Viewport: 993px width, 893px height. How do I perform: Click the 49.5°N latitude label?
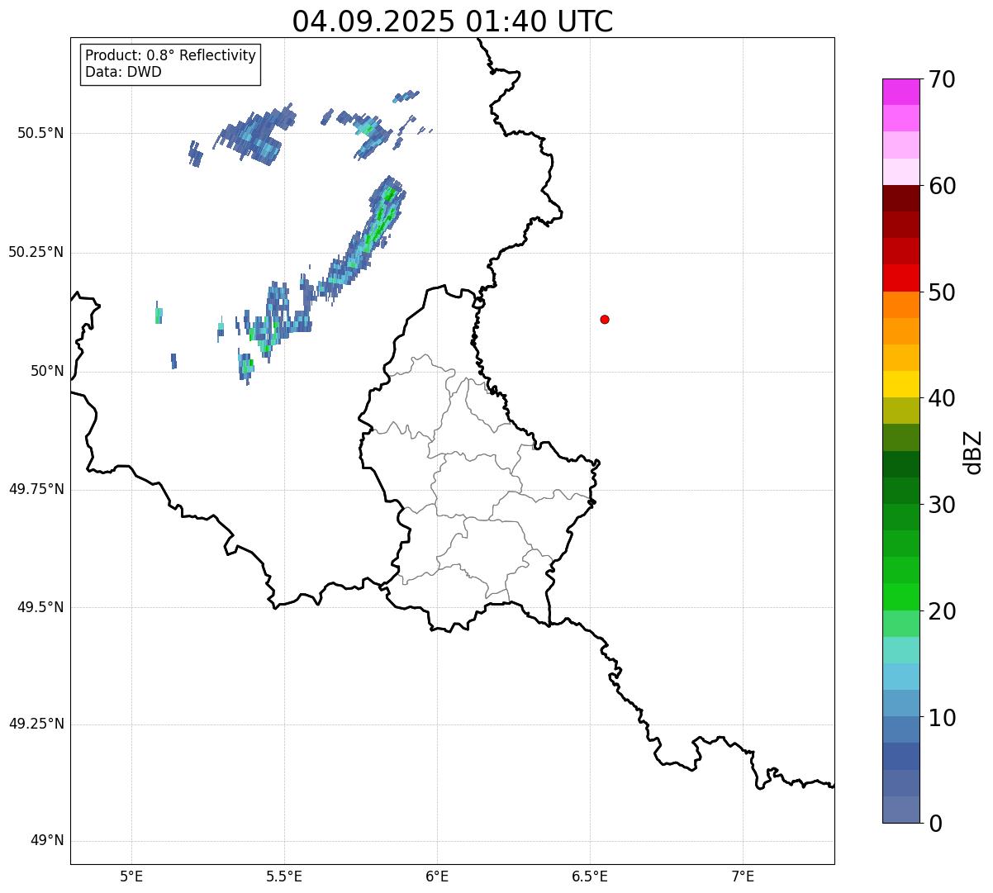(x=40, y=607)
